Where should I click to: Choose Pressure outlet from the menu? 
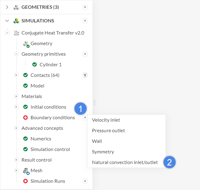point(108,131)
